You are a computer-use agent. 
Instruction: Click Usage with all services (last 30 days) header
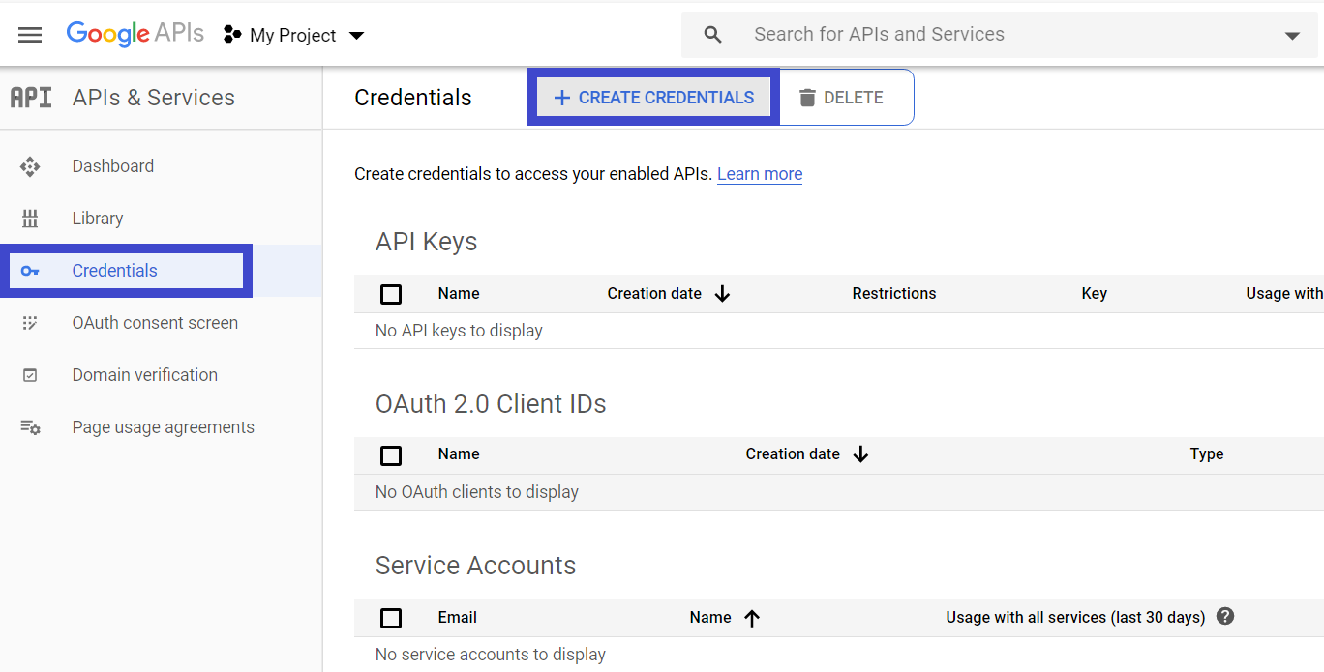point(1075,618)
